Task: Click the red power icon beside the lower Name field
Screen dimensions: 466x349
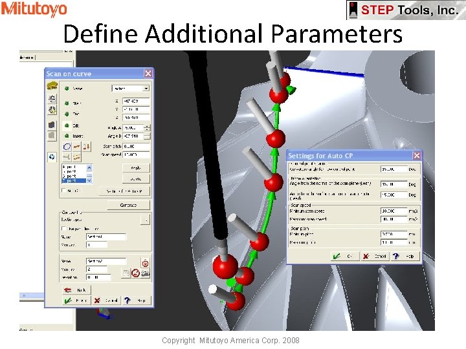Action: tap(145, 263)
